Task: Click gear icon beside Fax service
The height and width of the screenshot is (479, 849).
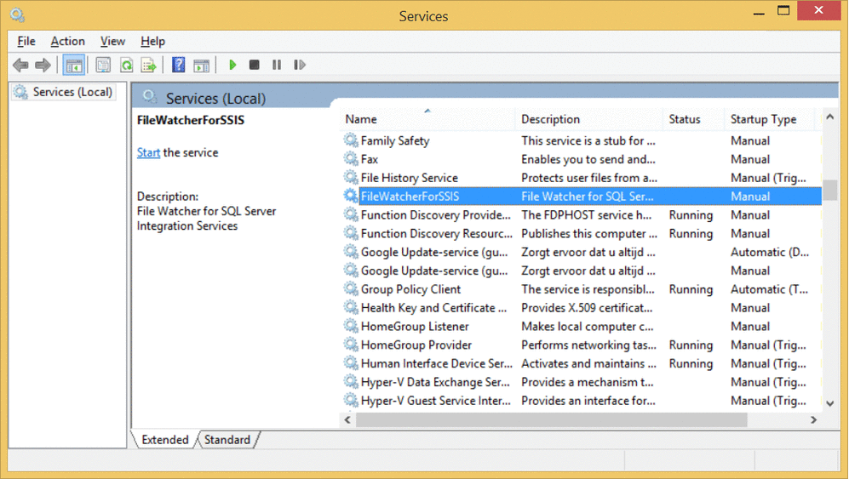Action: tap(351, 158)
